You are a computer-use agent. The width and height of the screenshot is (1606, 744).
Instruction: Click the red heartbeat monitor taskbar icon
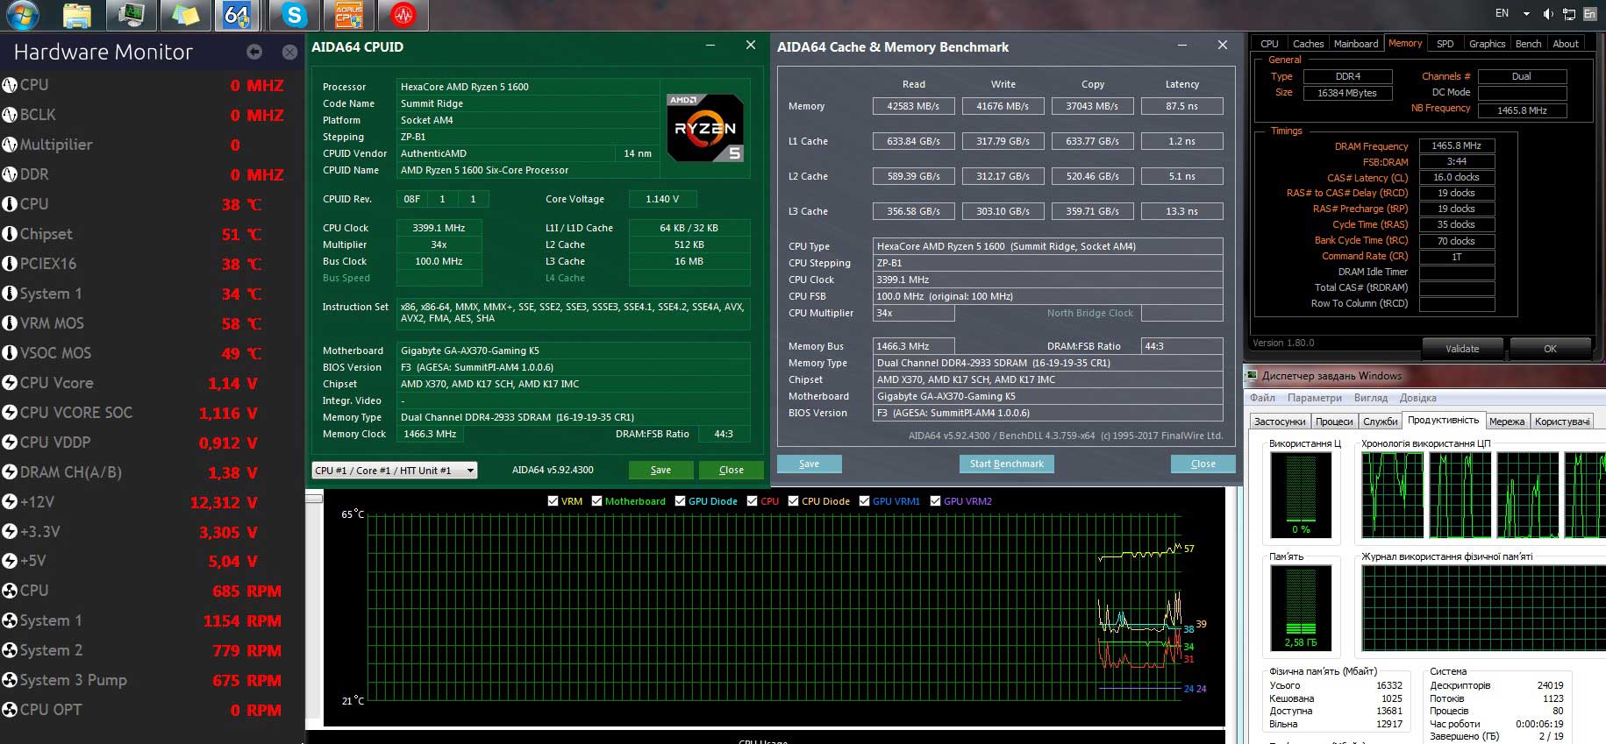(x=403, y=14)
